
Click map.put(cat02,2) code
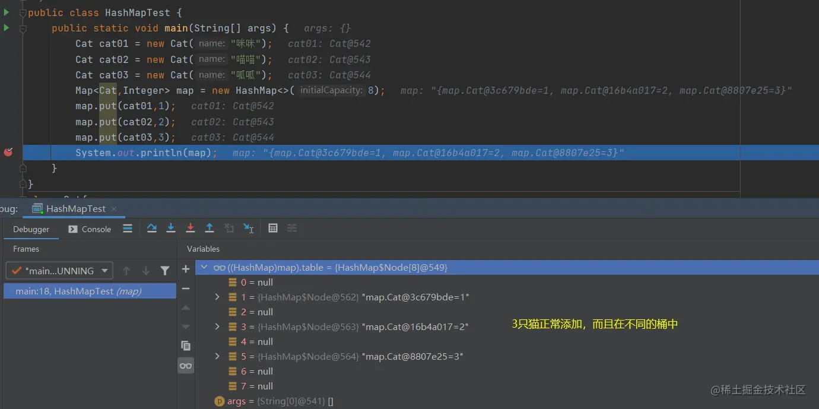pyautogui.click(x=125, y=122)
